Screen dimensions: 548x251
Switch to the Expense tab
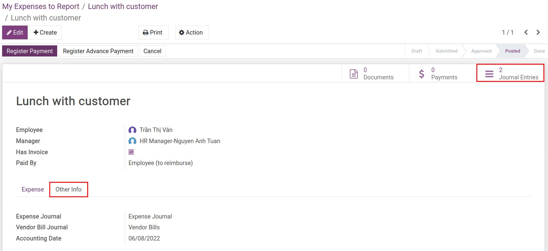pos(33,189)
